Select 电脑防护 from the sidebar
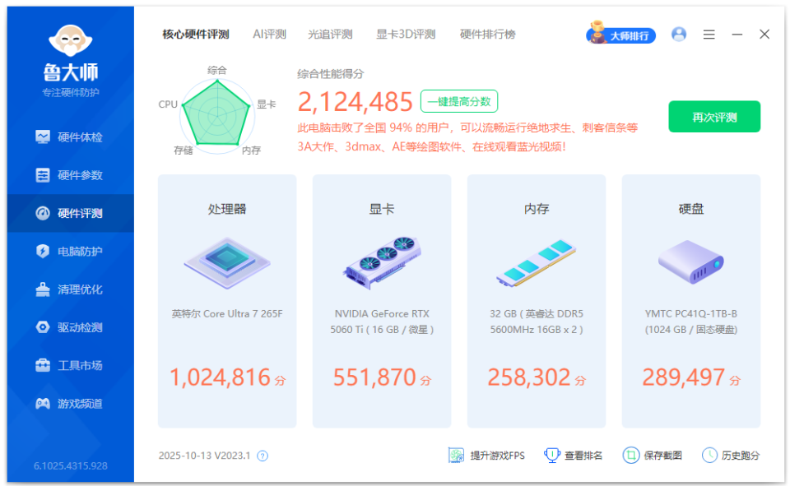This screenshot has width=790, height=486. click(70, 251)
